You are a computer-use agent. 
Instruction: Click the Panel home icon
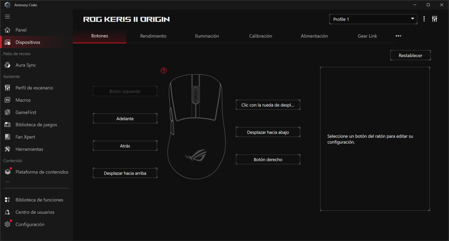coord(7,30)
